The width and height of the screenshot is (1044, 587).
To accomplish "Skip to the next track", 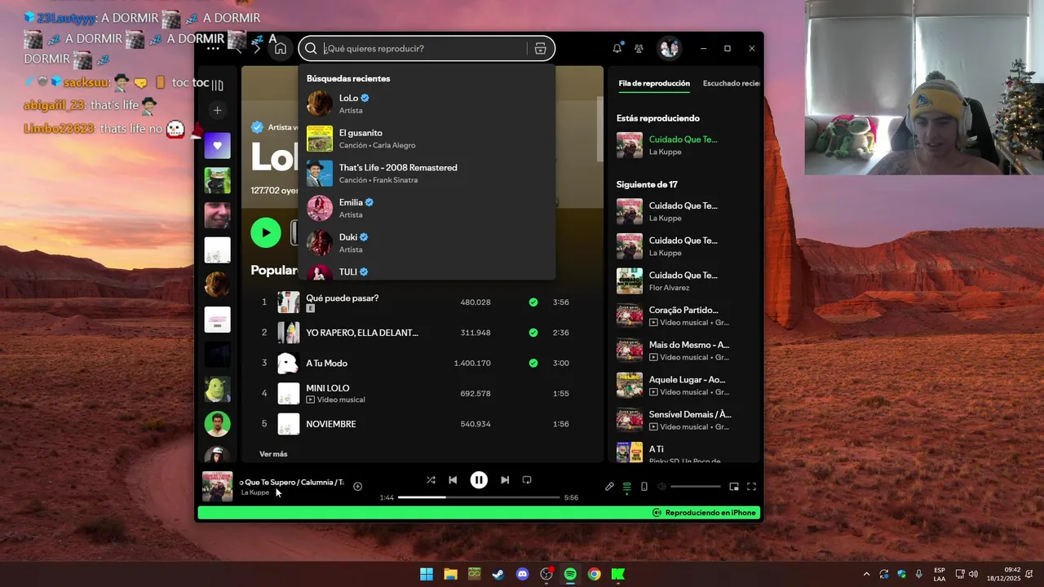I will [505, 480].
